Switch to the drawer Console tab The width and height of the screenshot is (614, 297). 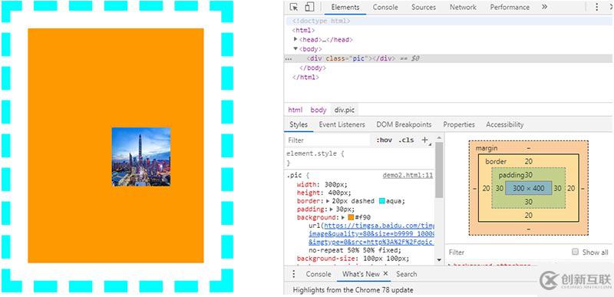coord(319,274)
